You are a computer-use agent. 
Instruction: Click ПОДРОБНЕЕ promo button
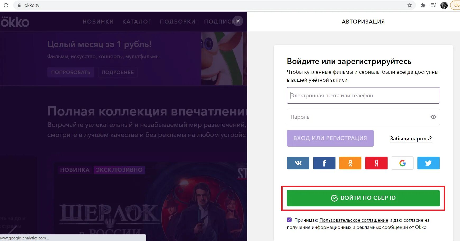coord(118,72)
